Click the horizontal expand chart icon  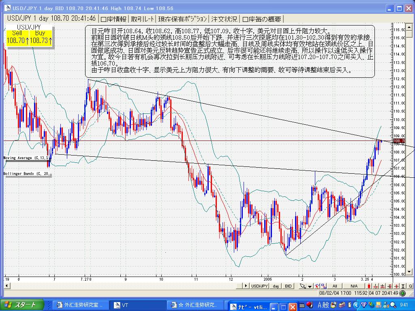pos(383,286)
